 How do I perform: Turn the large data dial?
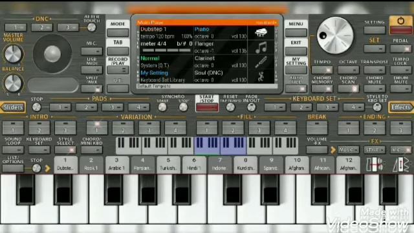pos(335,36)
